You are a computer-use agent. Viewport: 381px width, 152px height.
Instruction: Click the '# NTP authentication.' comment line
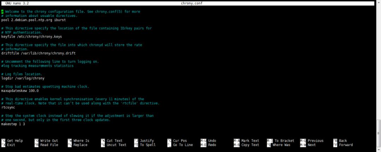pos(22,32)
